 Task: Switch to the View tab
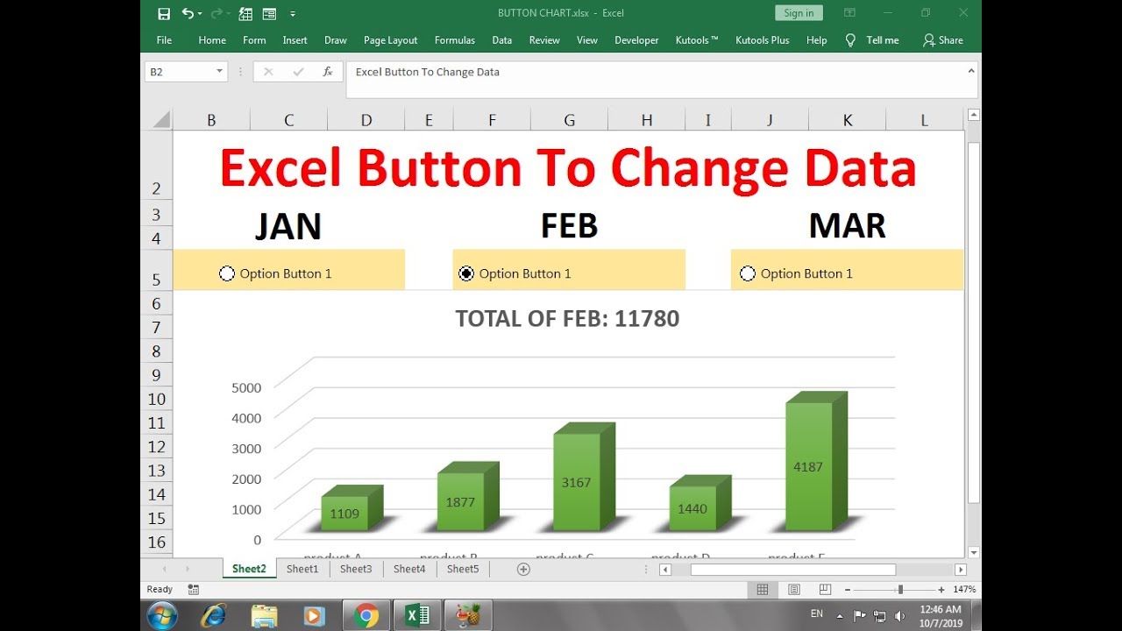coord(587,40)
